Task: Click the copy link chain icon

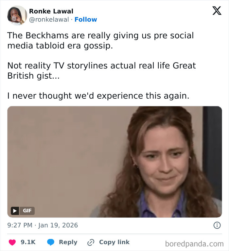Action: pyautogui.click(x=91, y=242)
